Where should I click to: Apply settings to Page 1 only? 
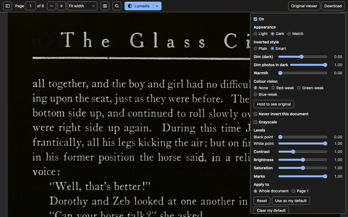tap(293, 191)
